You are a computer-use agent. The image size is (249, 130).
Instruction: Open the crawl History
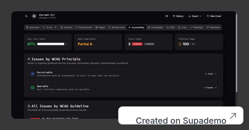(x=178, y=16)
